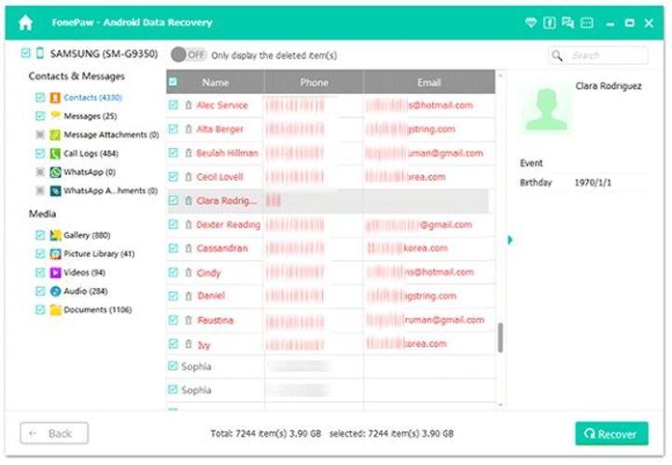
Task: Sort by the Email column header
Action: 429,82
